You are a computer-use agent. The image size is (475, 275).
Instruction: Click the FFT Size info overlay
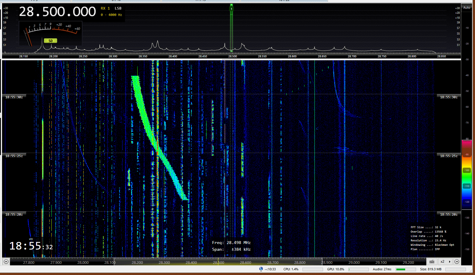pos(426,227)
